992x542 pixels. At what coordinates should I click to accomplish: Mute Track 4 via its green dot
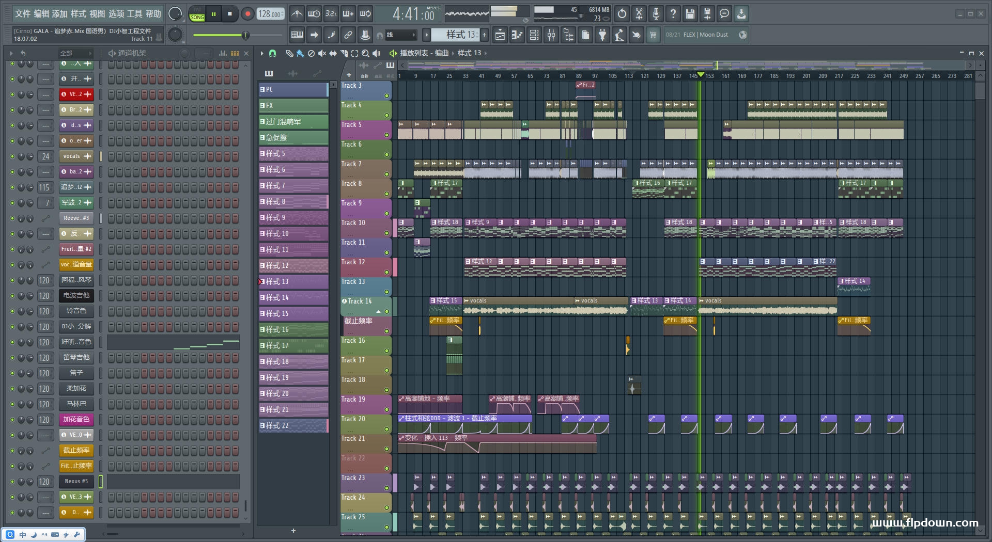(386, 116)
